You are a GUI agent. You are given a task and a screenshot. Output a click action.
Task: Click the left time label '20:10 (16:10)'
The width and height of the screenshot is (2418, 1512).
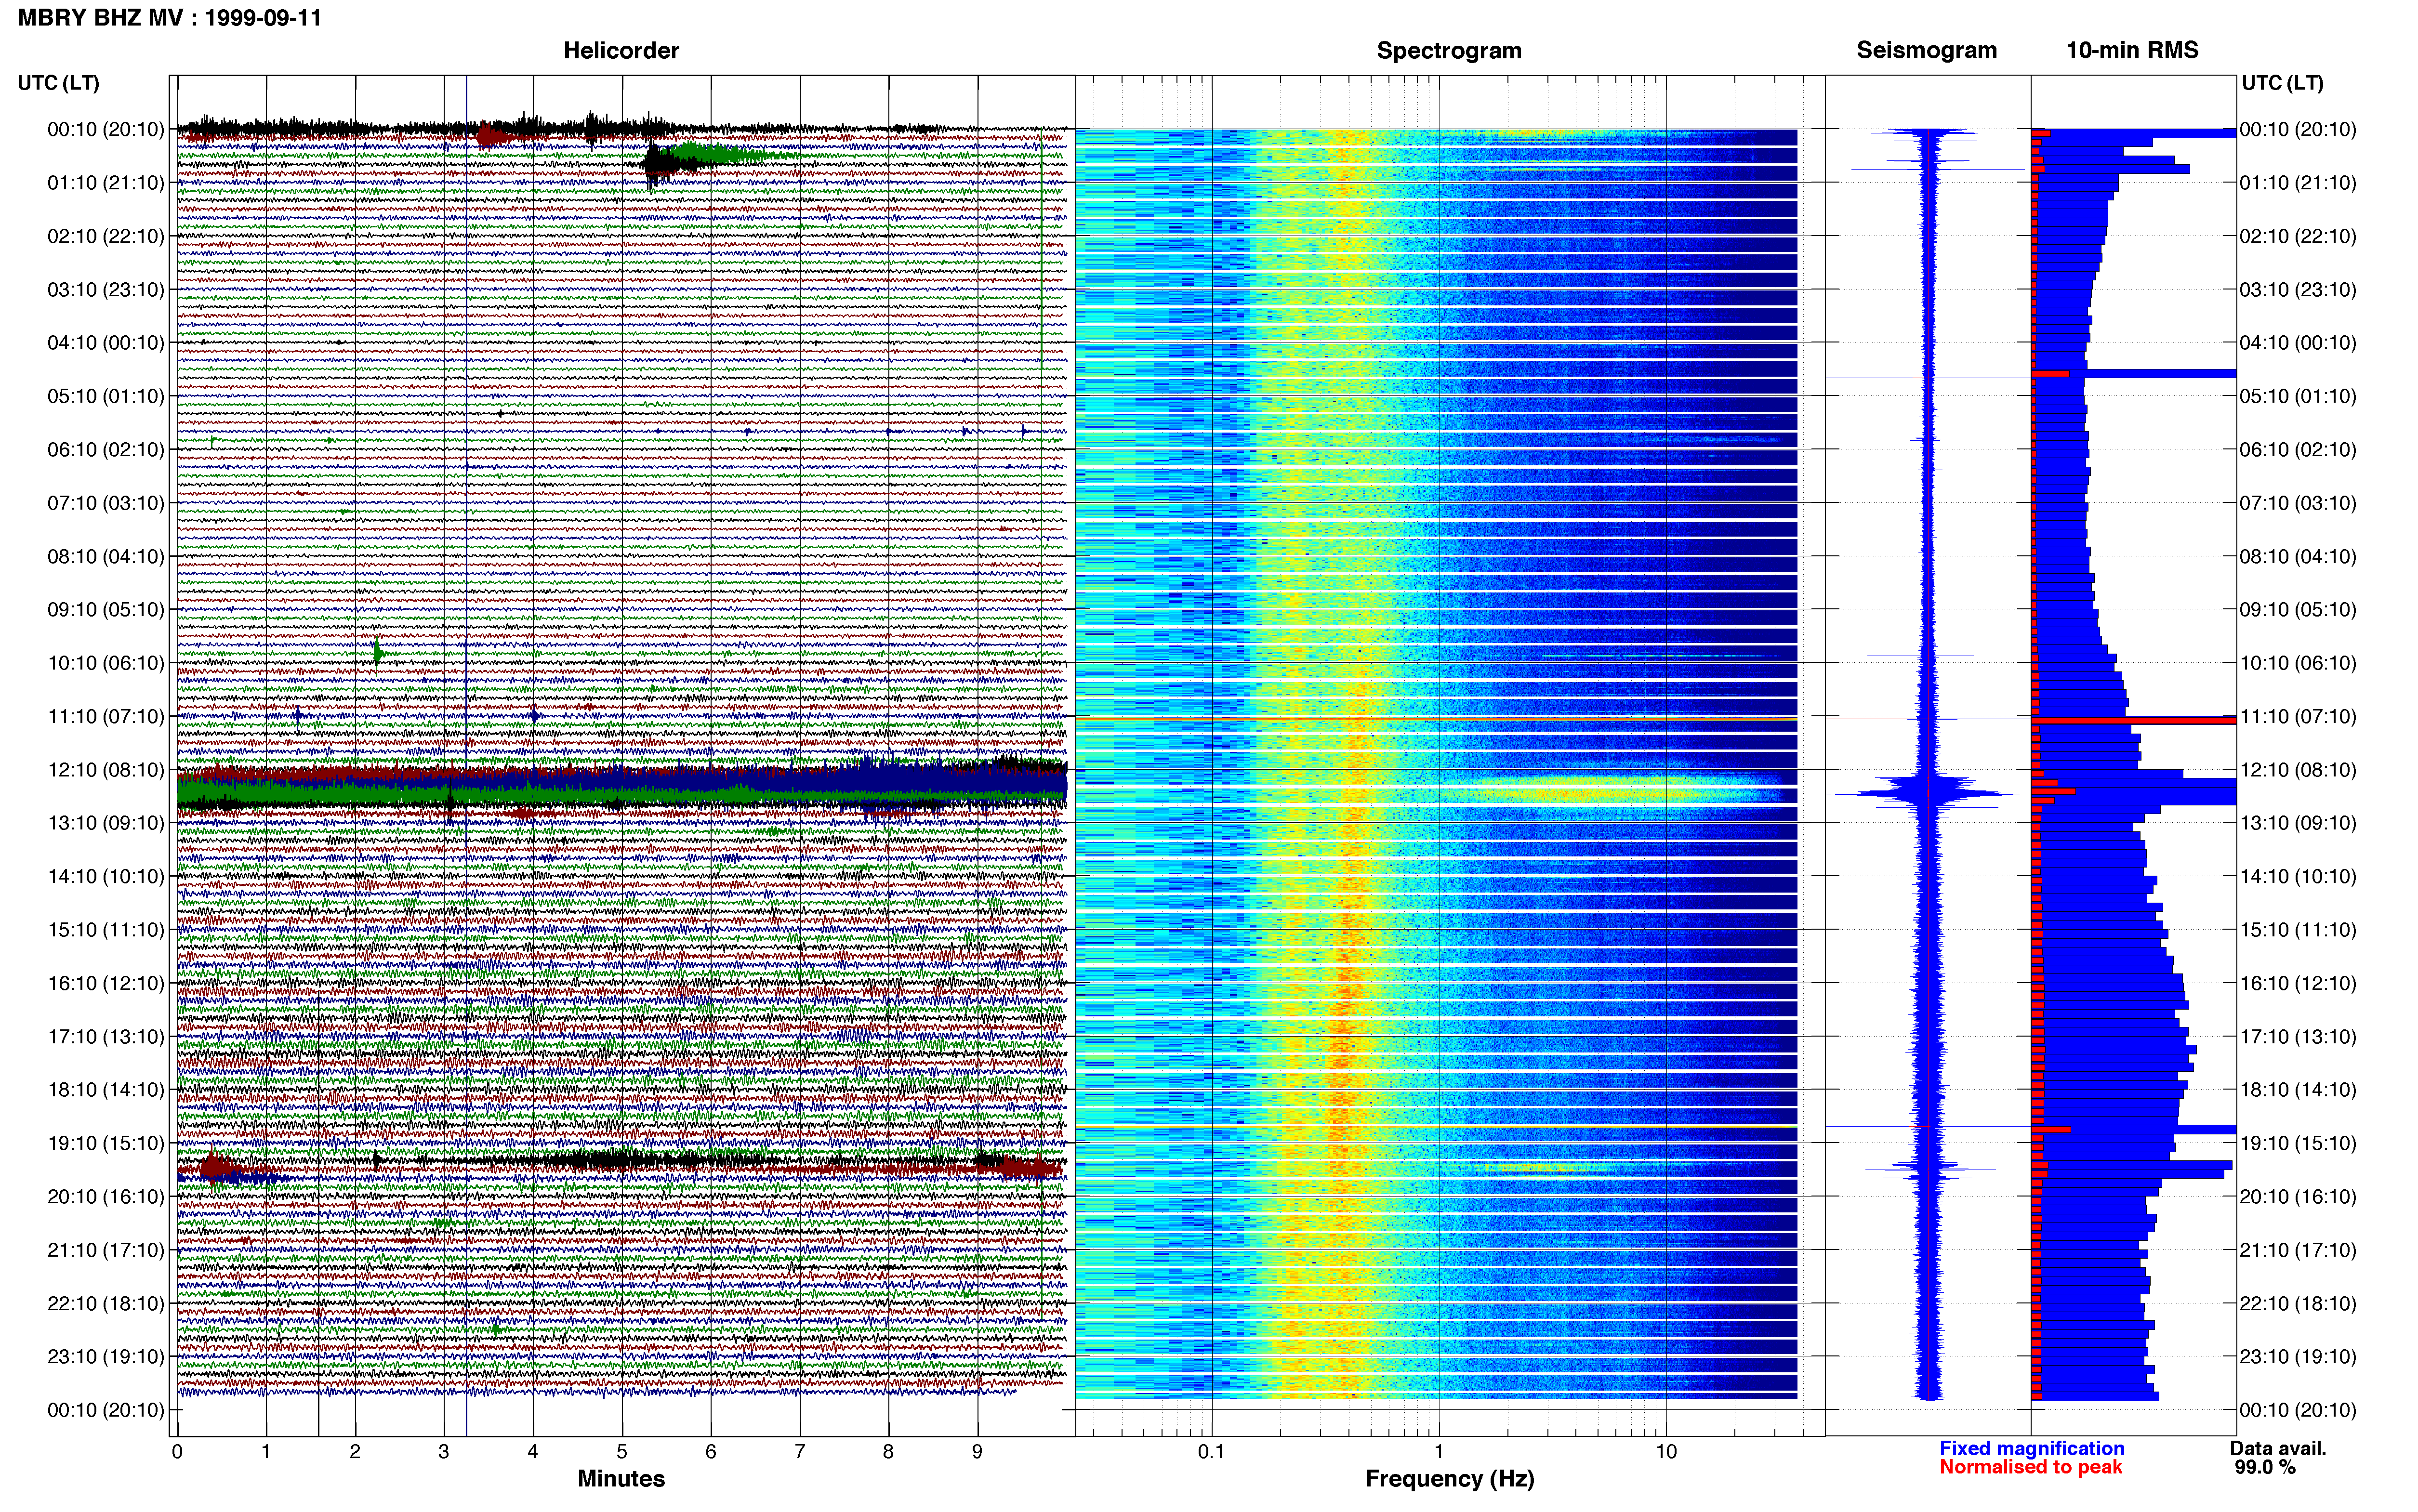pyautogui.click(x=106, y=1197)
